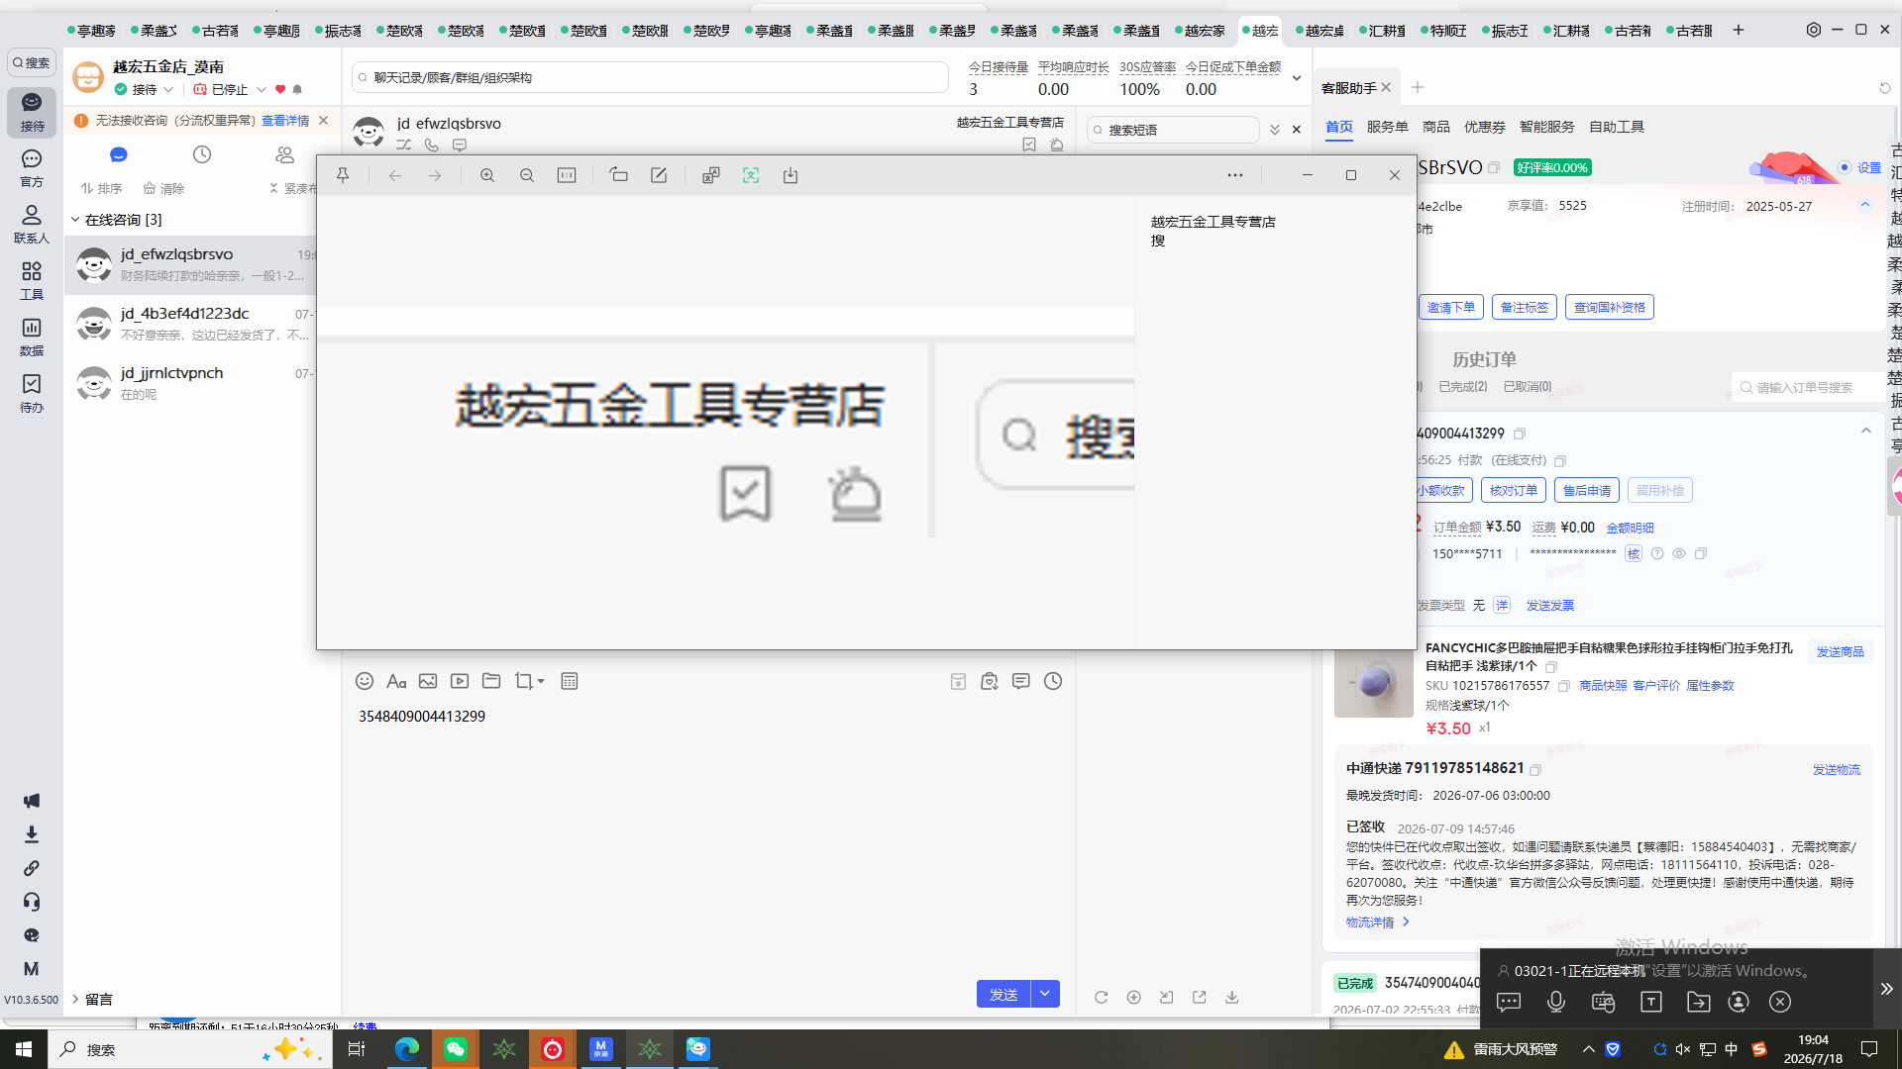This screenshot has height=1069, width=1902.
Task: Open the 工具 tools section
Action: [32, 280]
